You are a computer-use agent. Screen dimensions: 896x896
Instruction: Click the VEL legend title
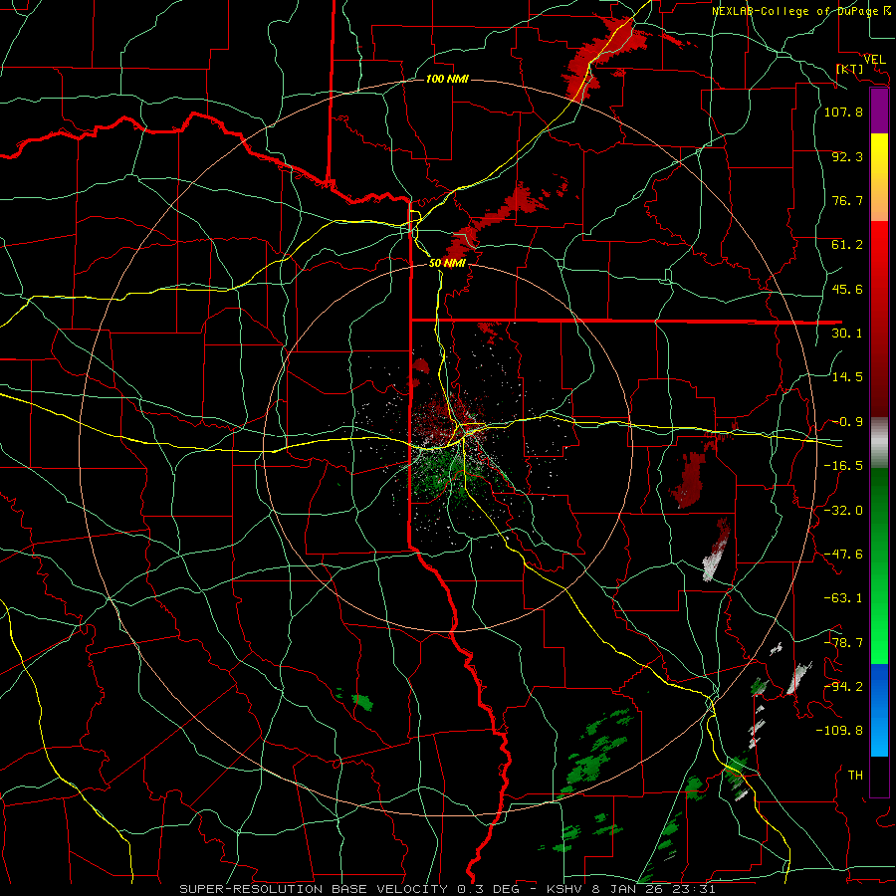[875, 60]
